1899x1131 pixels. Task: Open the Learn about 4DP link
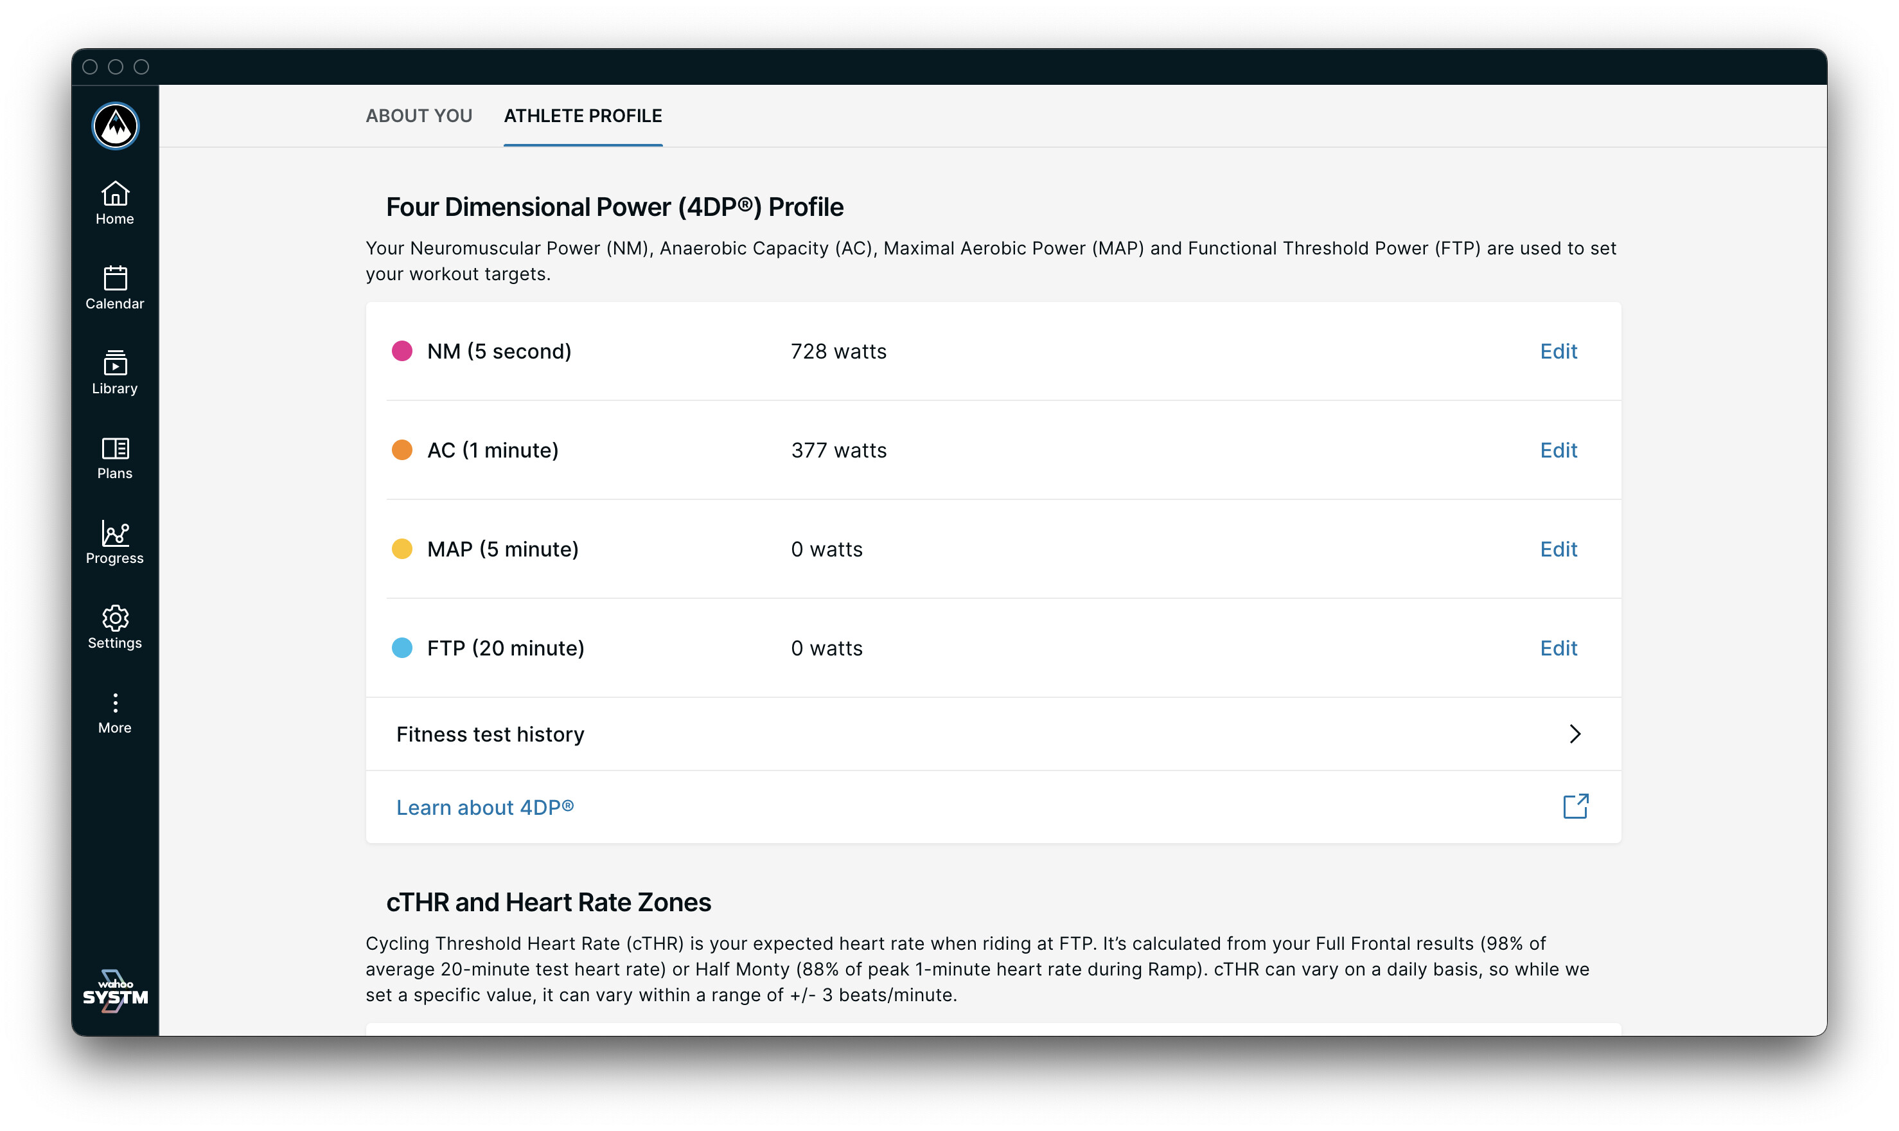coord(485,807)
